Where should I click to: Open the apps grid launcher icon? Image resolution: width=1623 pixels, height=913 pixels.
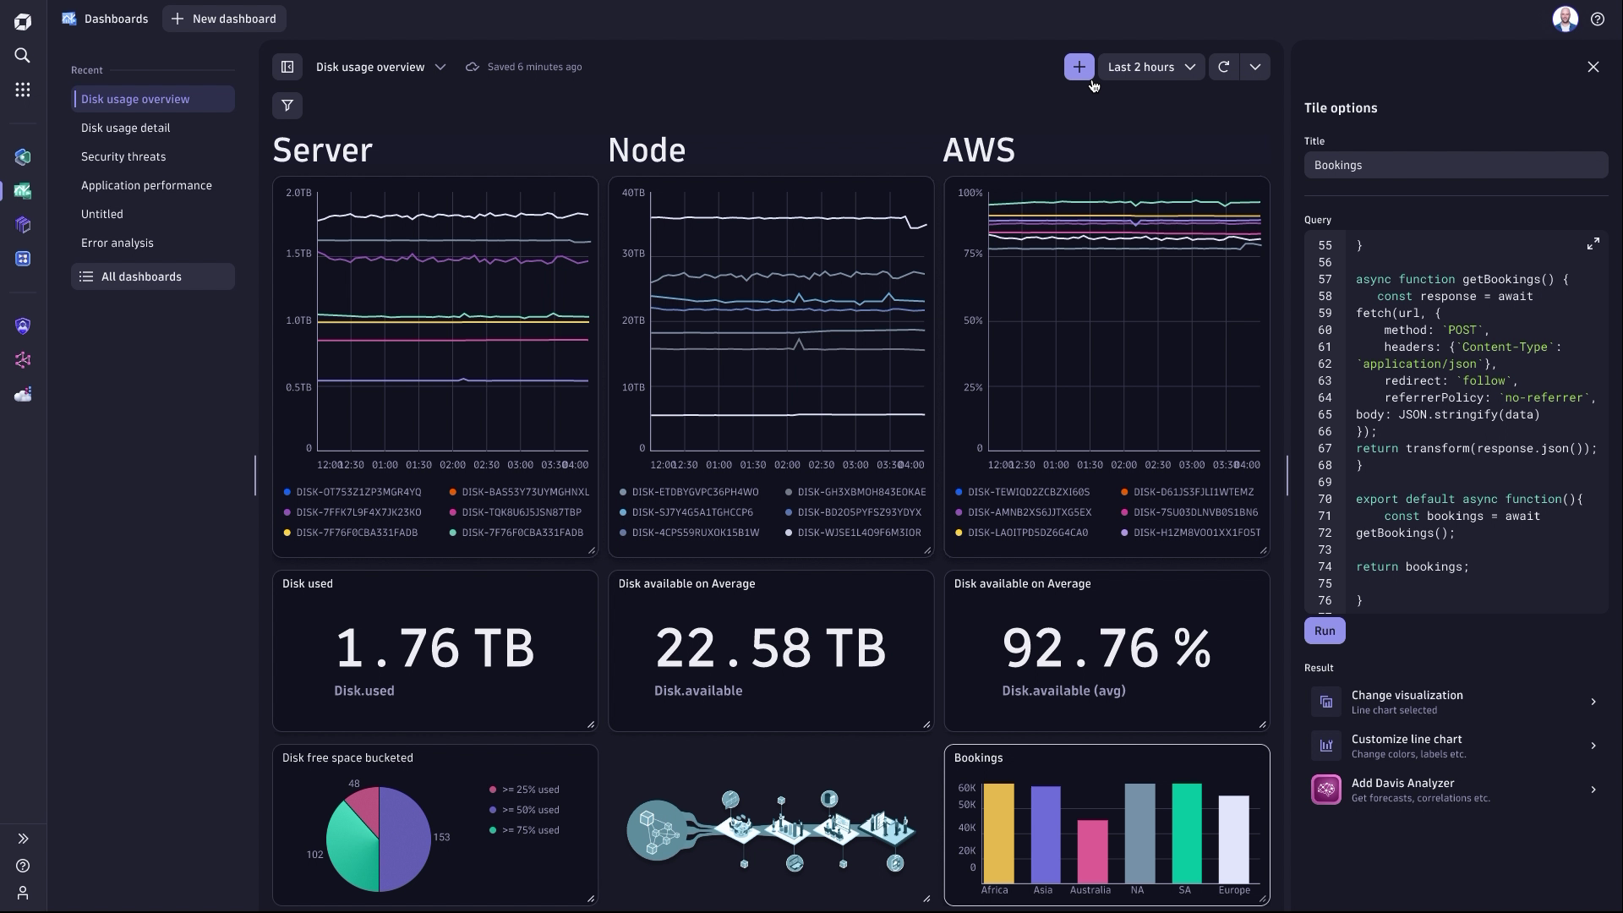click(23, 90)
